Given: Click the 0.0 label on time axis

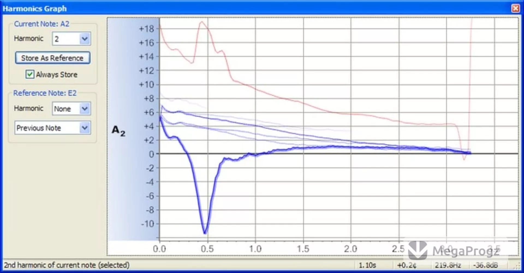Looking at the screenshot, I should pos(159,249).
